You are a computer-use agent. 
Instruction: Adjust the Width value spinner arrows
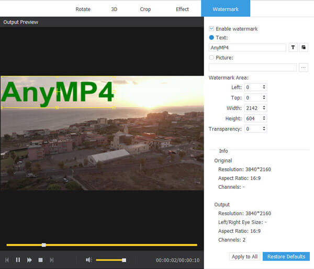pyautogui.click(x=264, y=108)
